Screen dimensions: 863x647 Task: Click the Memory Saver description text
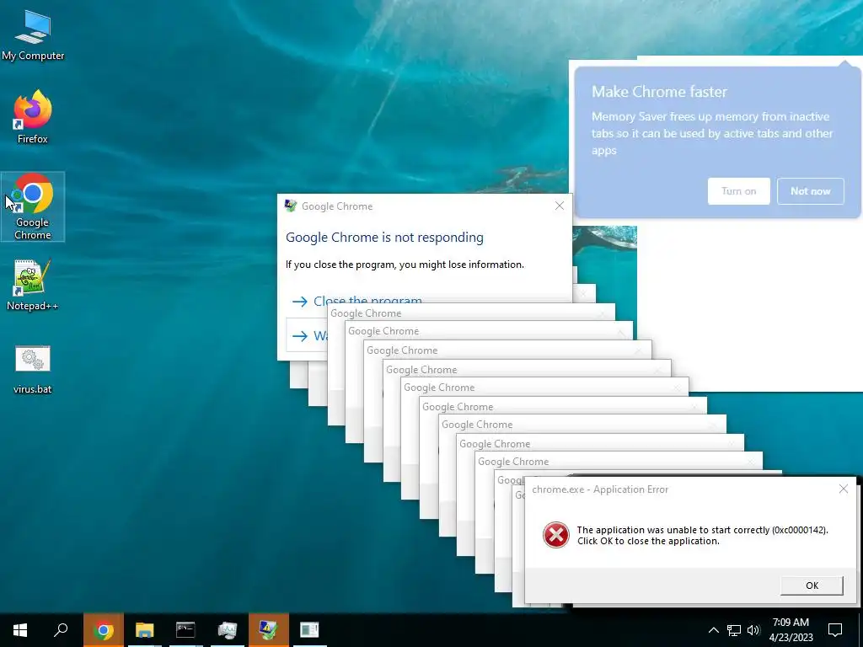click(x=712, y=133)
